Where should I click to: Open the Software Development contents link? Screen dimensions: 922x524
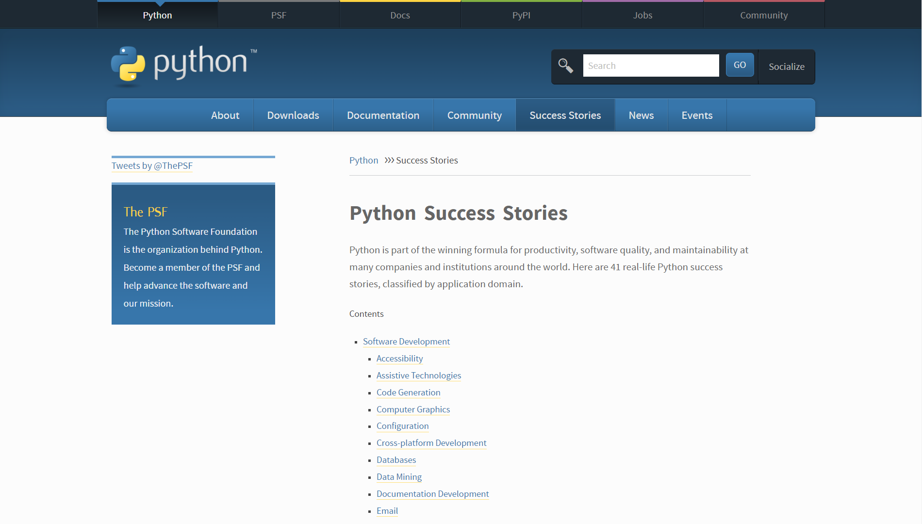406,342
